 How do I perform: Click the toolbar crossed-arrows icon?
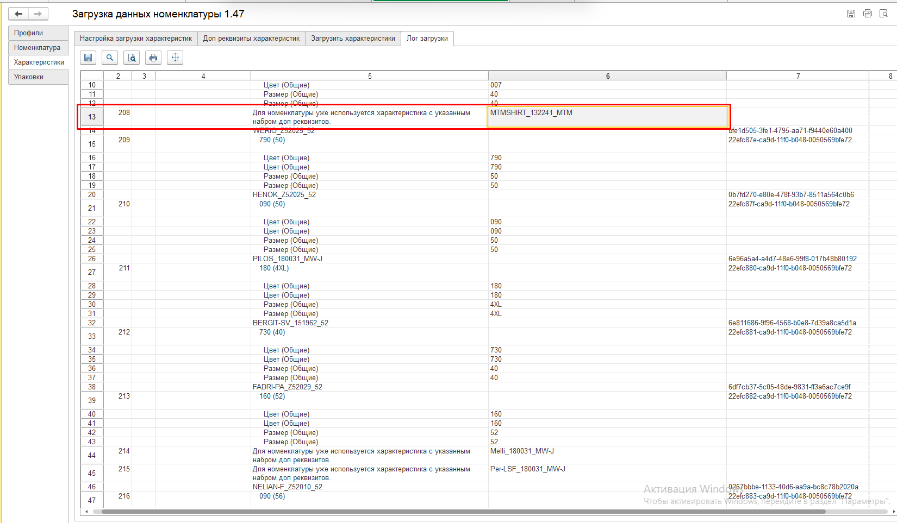[x=175, y=58]
